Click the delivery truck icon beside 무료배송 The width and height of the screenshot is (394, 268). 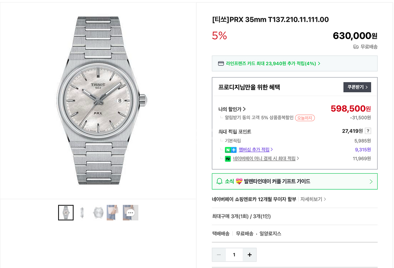[356, 47]
